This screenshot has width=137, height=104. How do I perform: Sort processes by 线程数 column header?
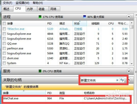[94, 24]
